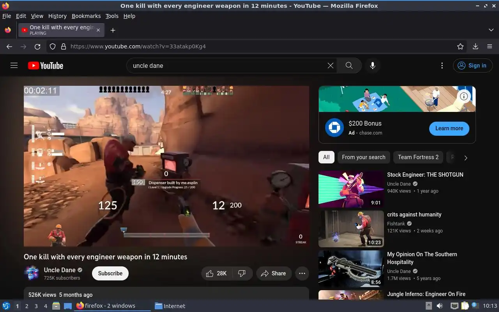
Task: Click Learn more on Chase ad
Action: tap(449, 128)
